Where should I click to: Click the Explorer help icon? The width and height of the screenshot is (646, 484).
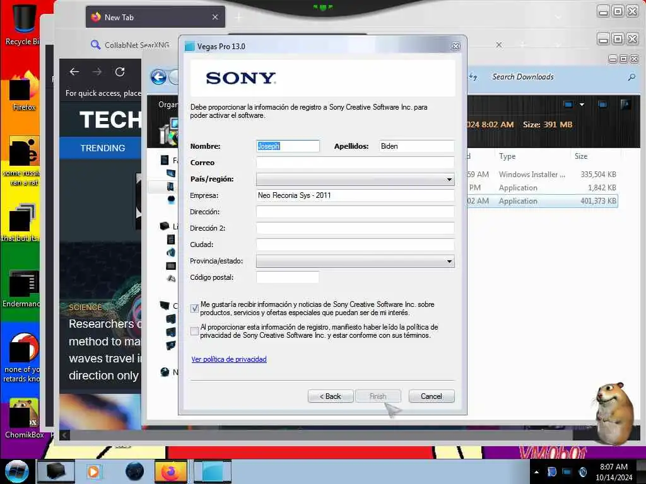click(625, 105)
